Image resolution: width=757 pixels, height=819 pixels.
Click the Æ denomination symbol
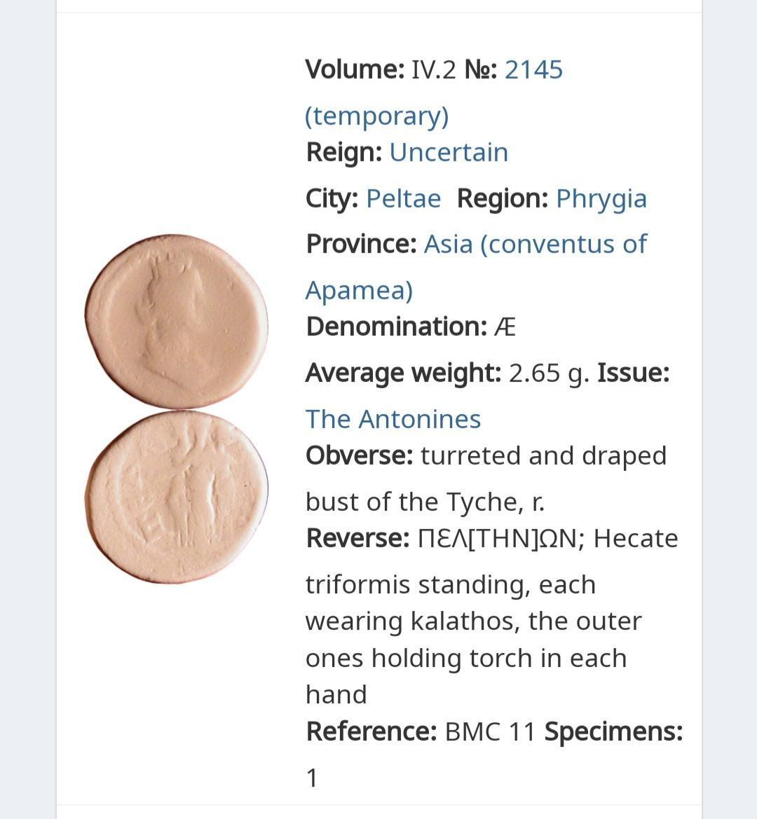coord(505,327)
